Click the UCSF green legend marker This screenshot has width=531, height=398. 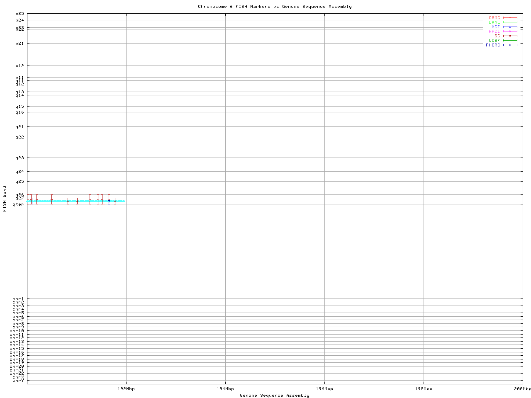[x=510, y=41]
